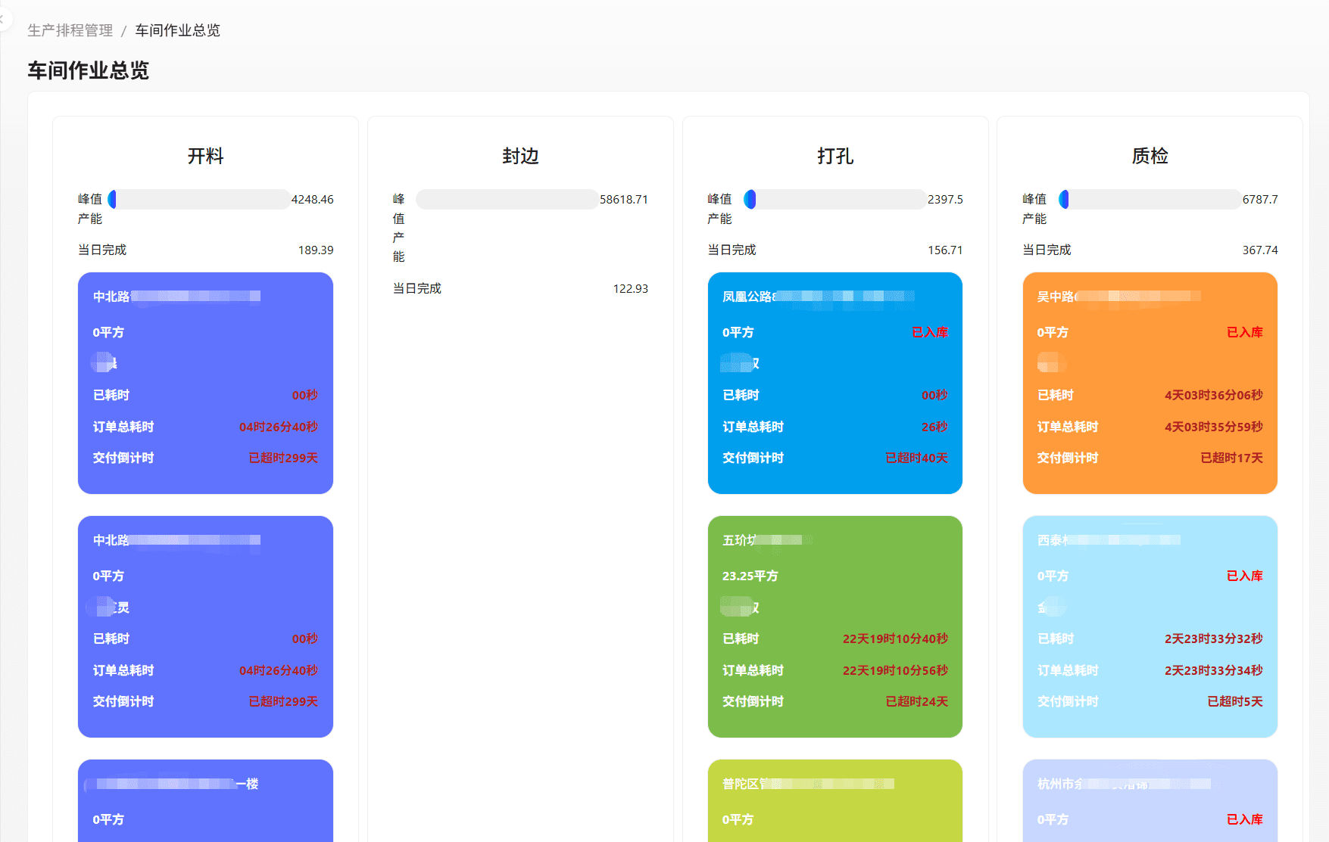
Task: Open the 西泰 order card title
Action: [1109, 540]
